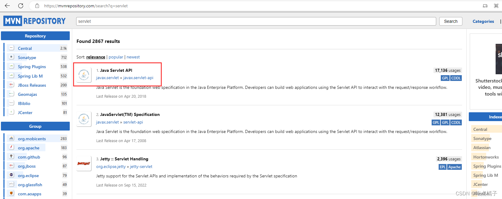The height and width of the screenshot is (199, 502).
Task: Open Hortonworks in the indexed repositories list
Action: [486, 157]
